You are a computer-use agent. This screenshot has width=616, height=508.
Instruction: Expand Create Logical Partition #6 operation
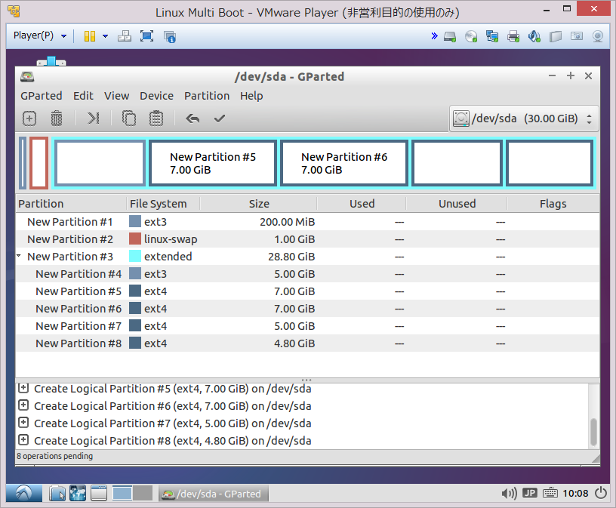(23, 405)
